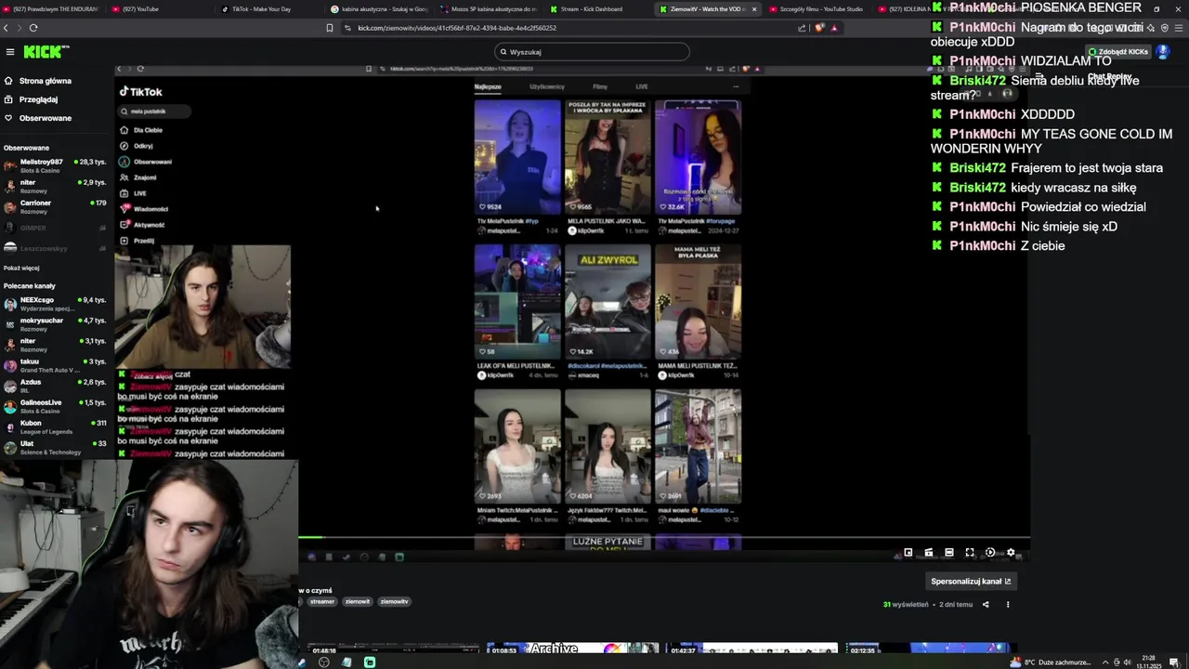Screen dimensions: 1189x669
Task: Click the Wyszukaj search field
Action: coord(592,52)
